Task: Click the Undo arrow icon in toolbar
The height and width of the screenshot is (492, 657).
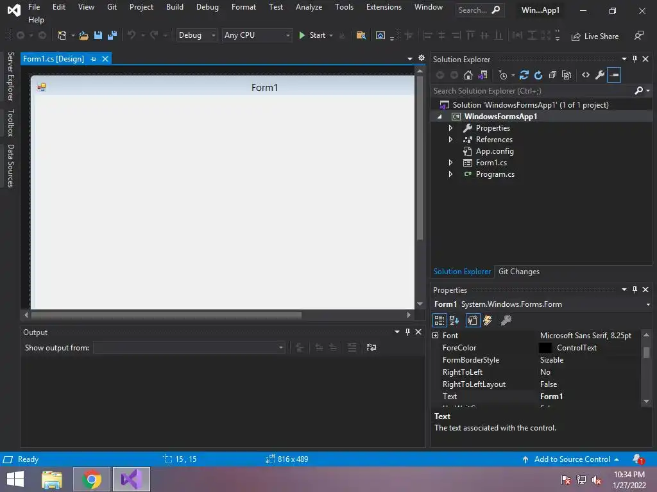Action: [x=132, y=35]
